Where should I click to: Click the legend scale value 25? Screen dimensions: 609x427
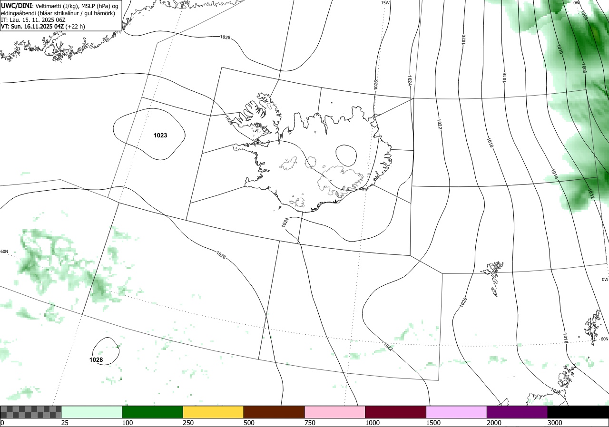tap(65, 423)
